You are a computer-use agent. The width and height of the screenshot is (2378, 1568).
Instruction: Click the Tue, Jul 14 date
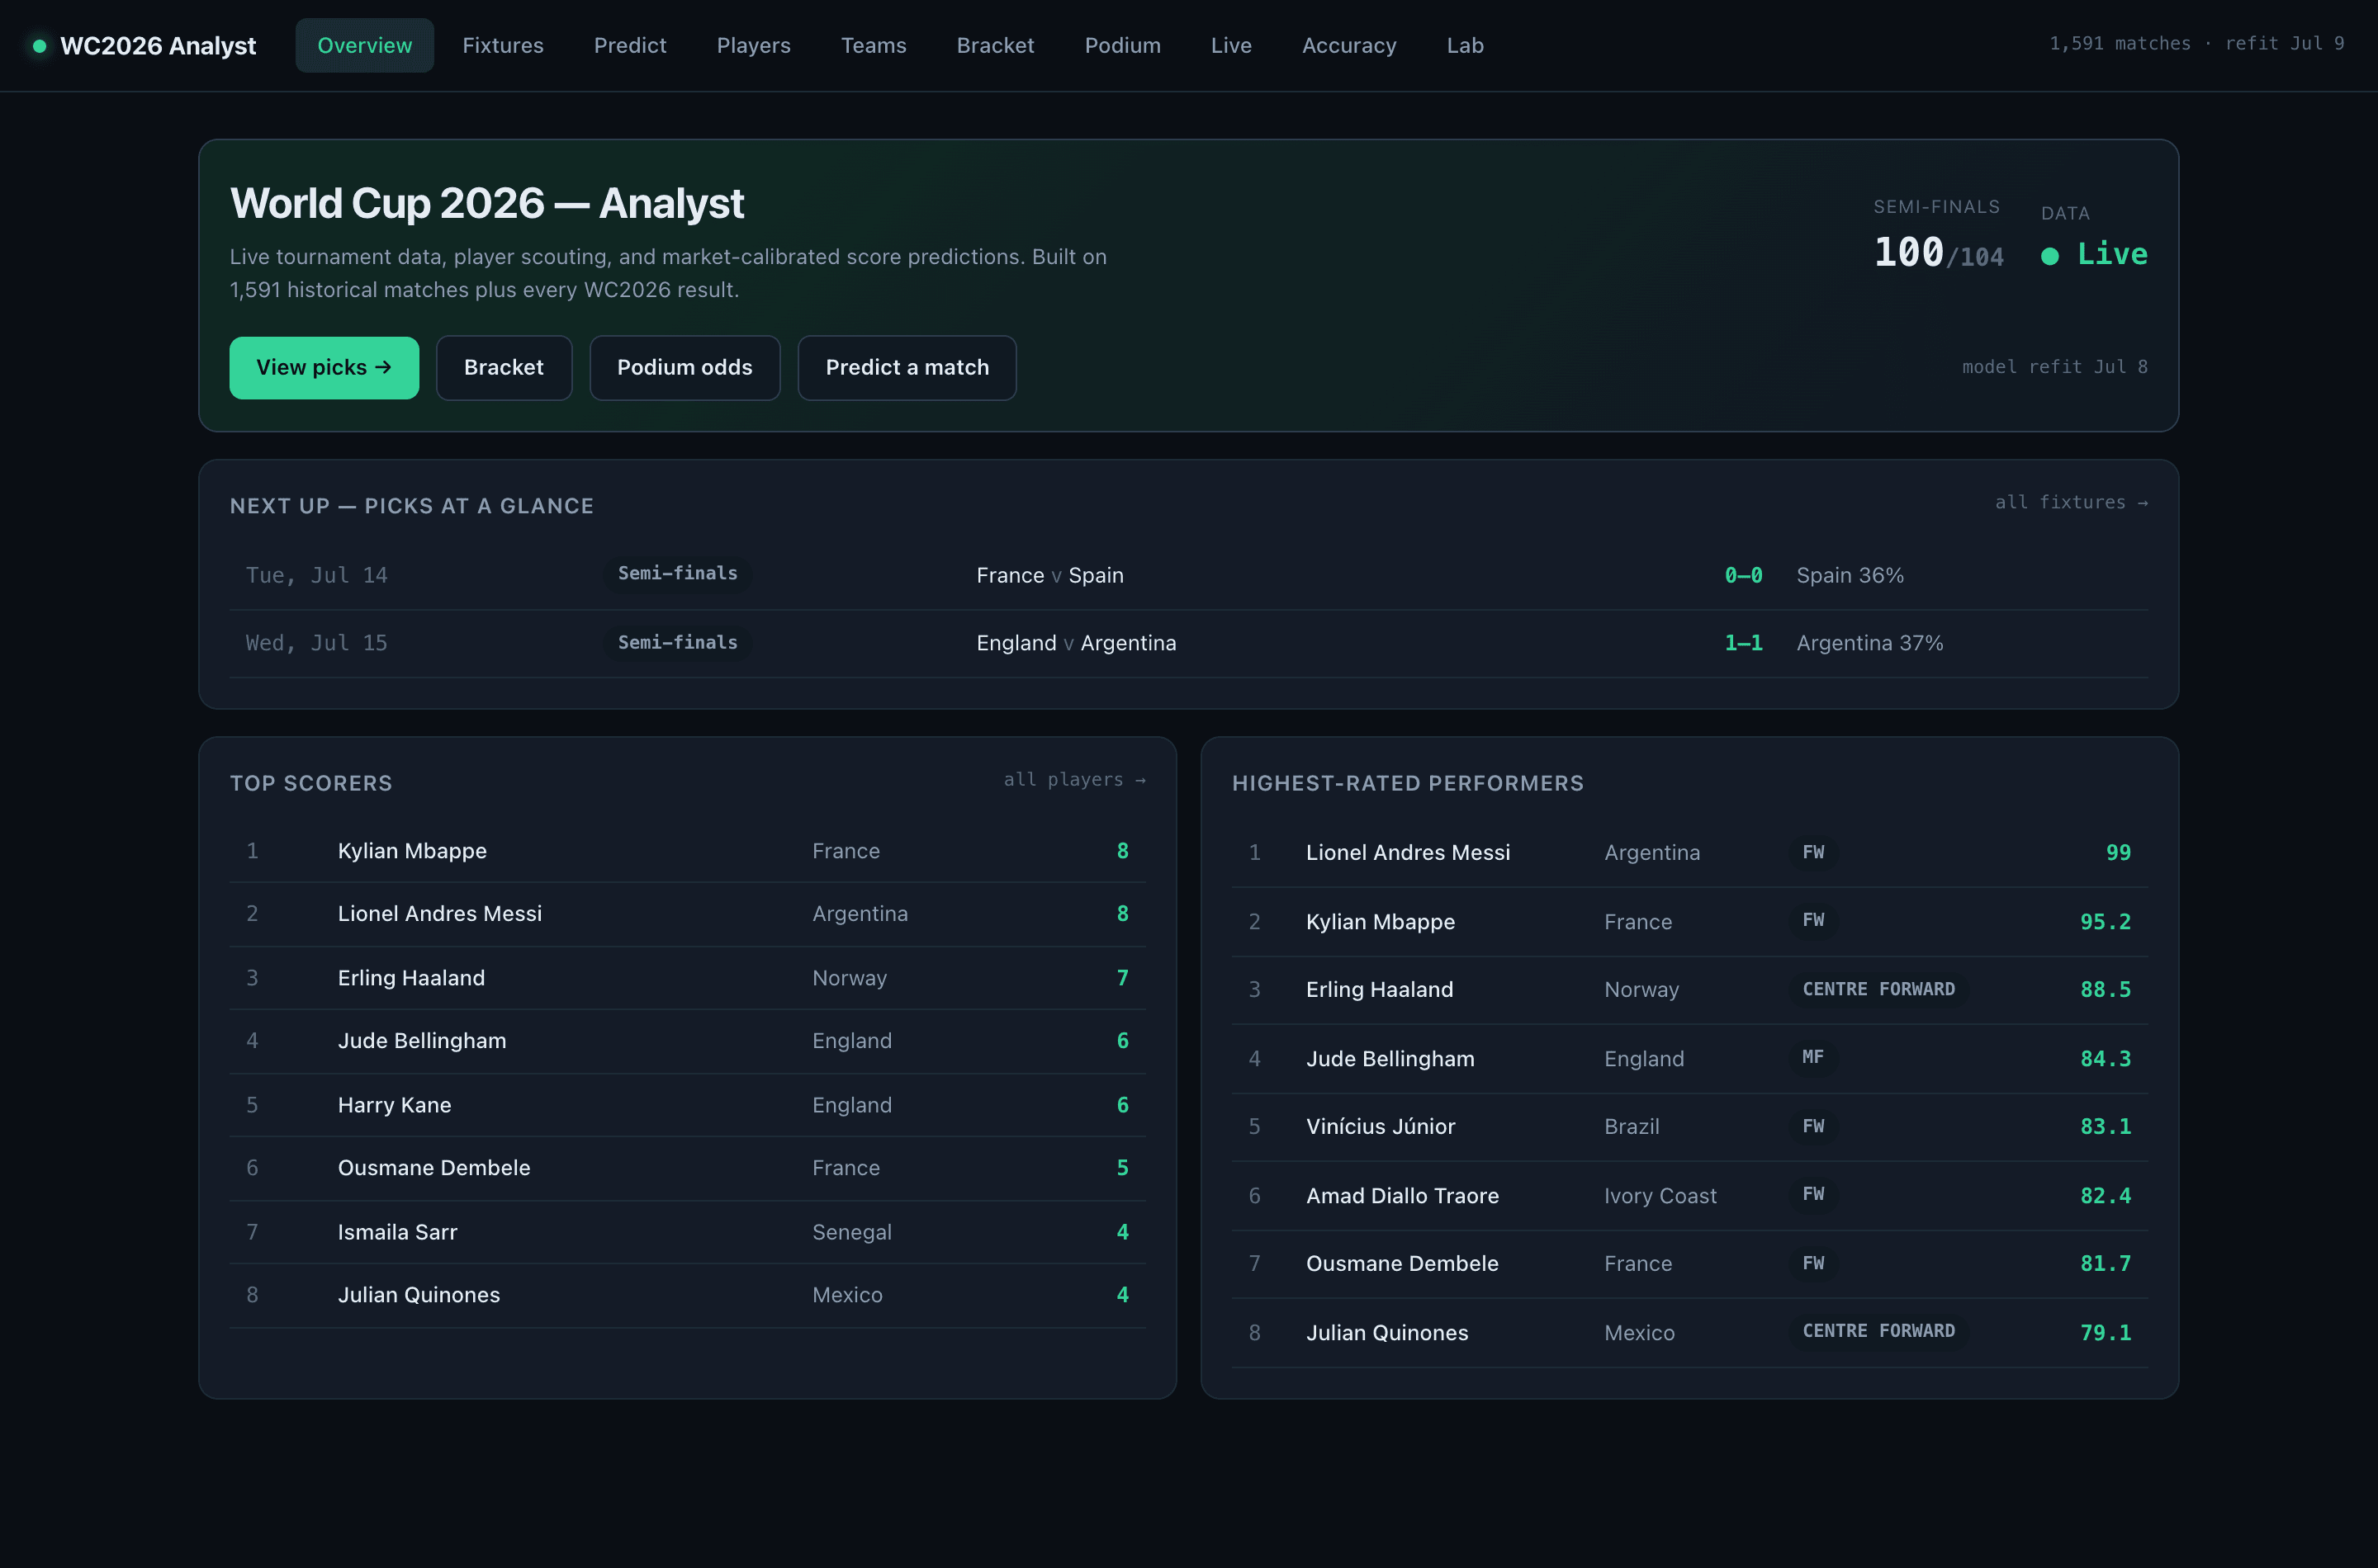point(316,575)
